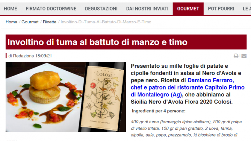
Task: Click the Redazione author byline
Action: 23,56
